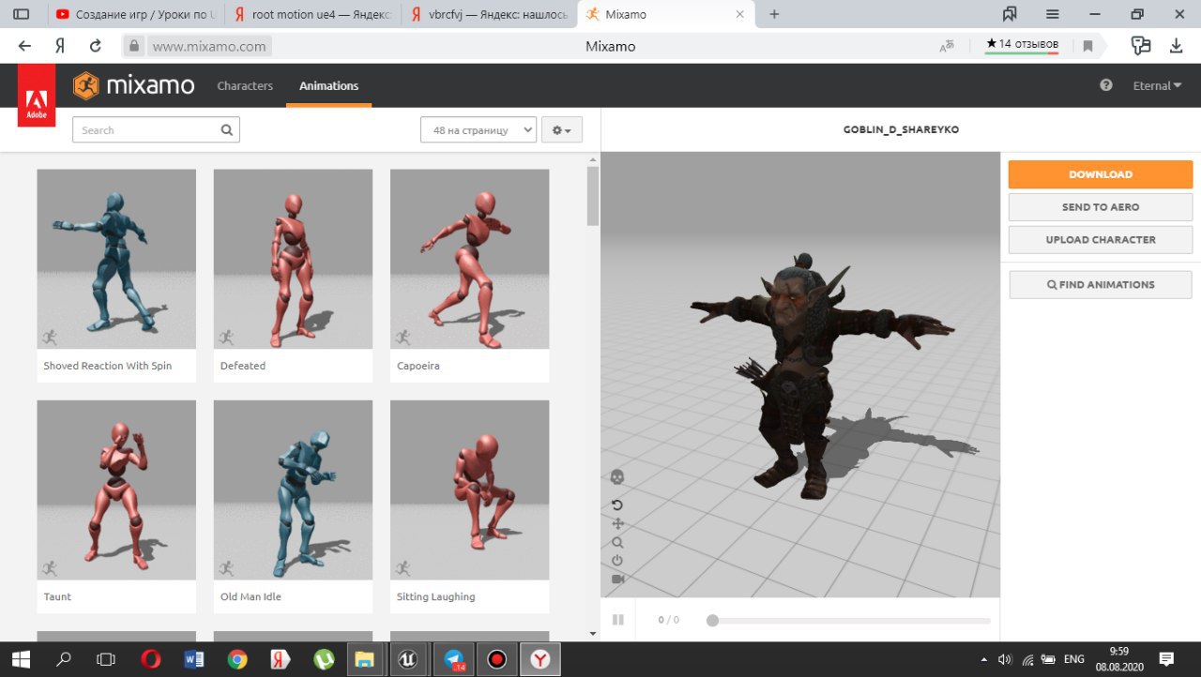1201x677 pixels.
Task: Click the 14 отзывов reviews badge
Action: 1022,44
